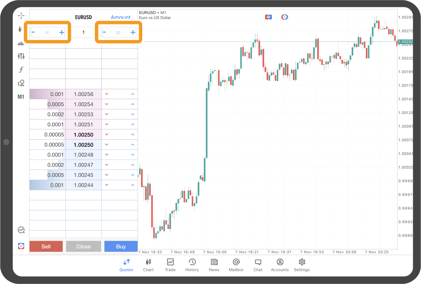Click blue up chevron on 1.00244 row

click(x=132, y=185)
